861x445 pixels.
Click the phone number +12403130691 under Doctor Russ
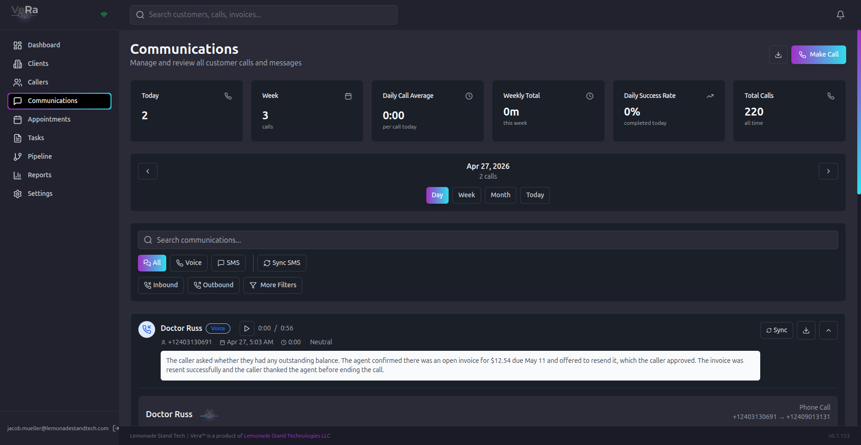(190, 342)
